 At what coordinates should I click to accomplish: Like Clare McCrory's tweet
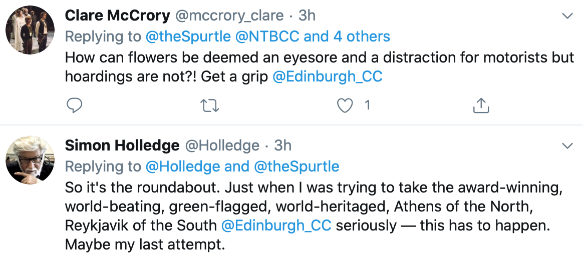pos(346,105)
